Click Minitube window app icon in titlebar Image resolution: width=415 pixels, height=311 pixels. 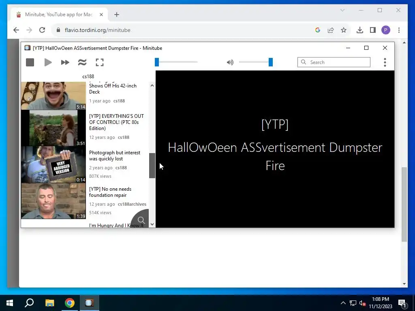click(27, 48)
